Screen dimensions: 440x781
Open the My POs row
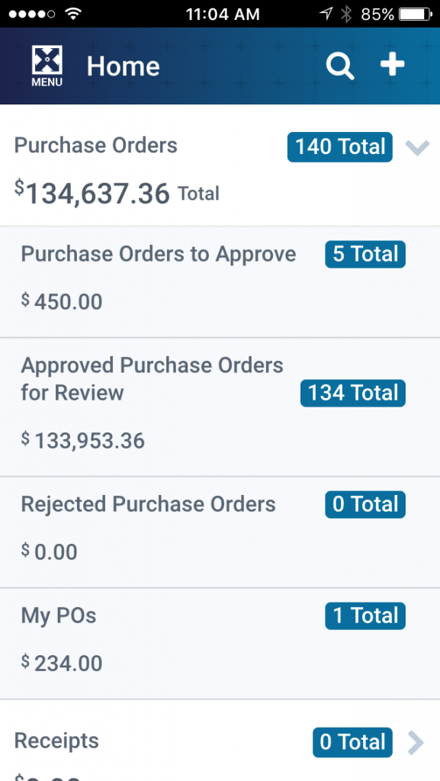point(220,644)
